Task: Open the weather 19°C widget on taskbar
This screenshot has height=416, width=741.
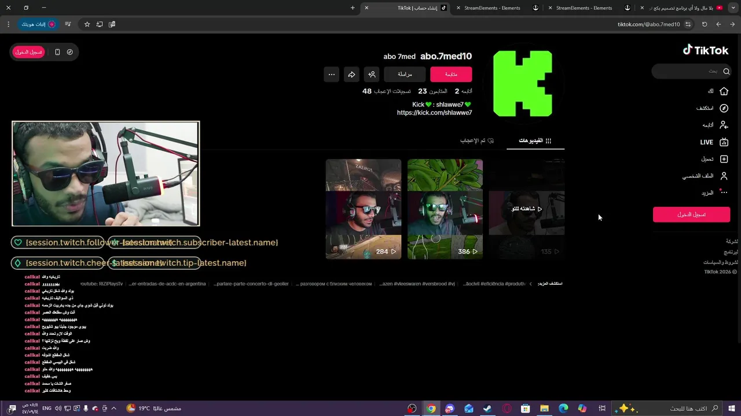Action: pos(153,408)
